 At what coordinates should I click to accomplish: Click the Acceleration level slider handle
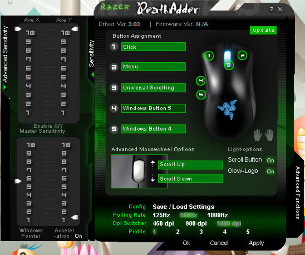pyautogui.click(x=75, y=217)
